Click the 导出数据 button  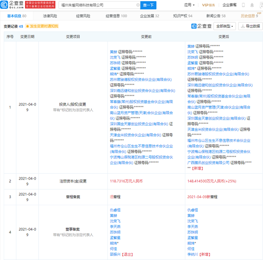pyautogui.click(x=250, y=26)
